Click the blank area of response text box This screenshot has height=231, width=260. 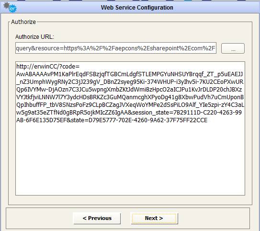point(130,159)
